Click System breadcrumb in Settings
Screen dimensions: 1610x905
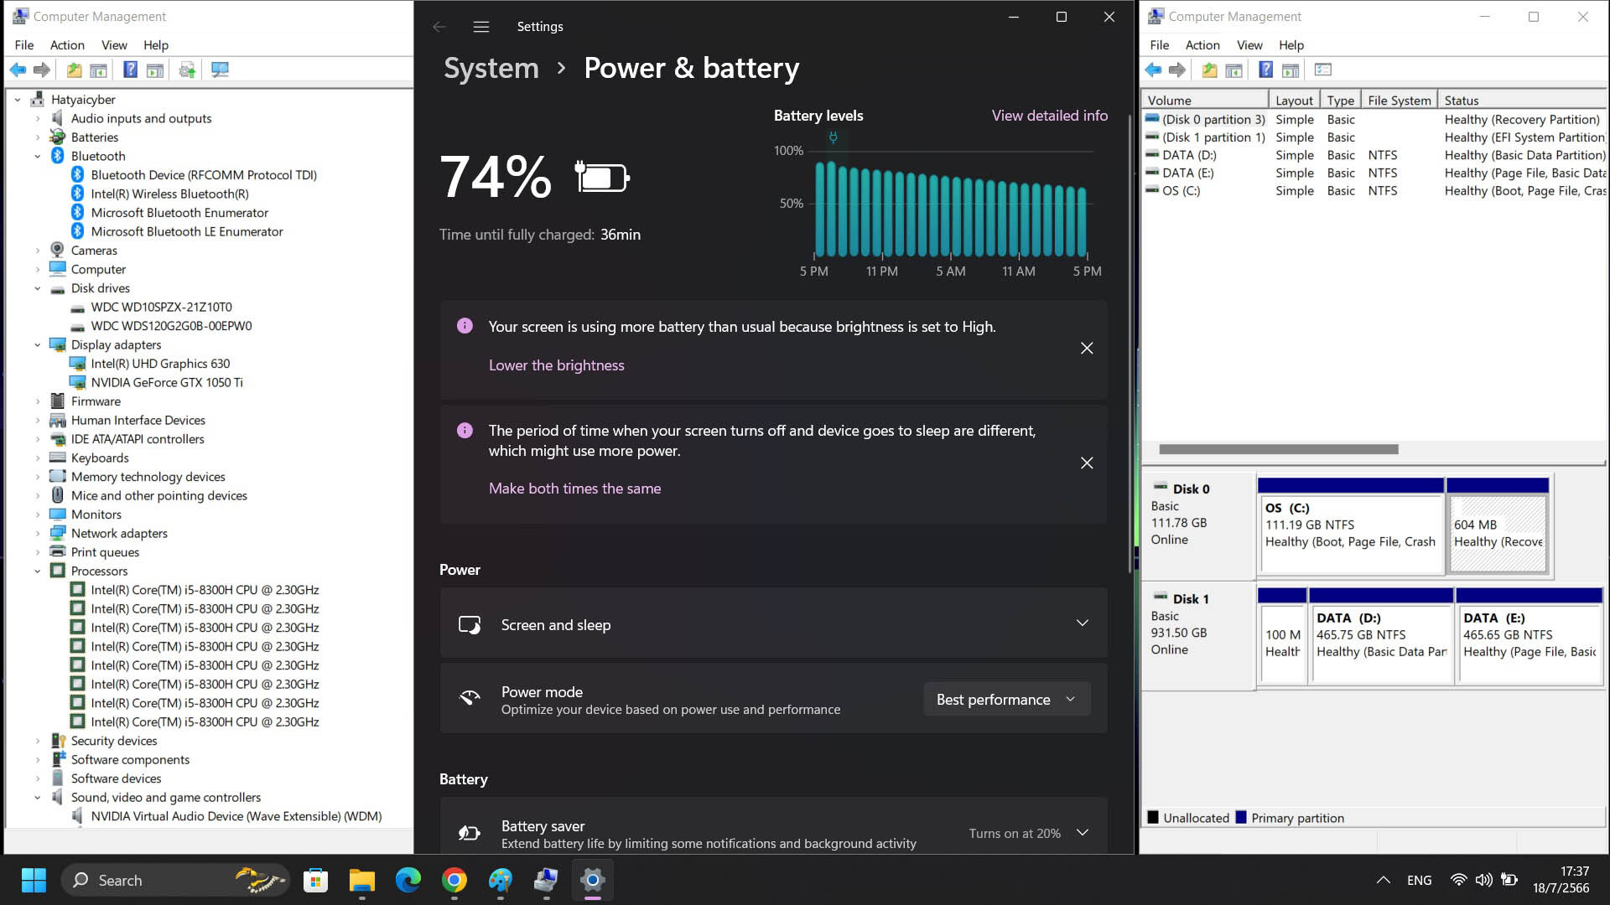pos(491,68)
